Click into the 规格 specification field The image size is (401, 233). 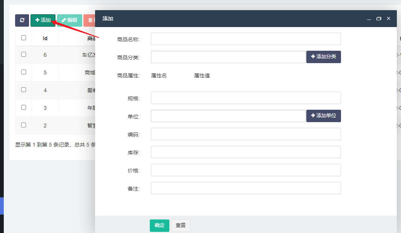(x=245, y=98)
